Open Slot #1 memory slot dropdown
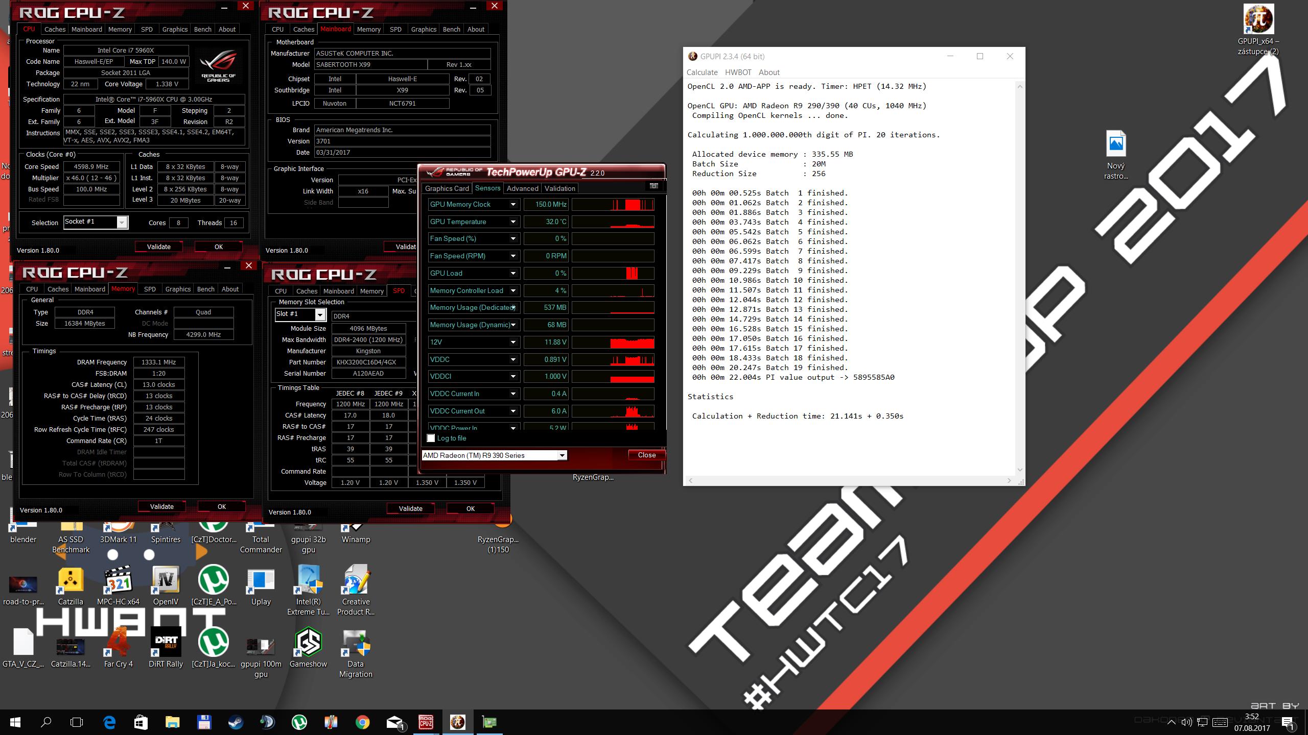The image size is (1308, 735). coord(300,314)
